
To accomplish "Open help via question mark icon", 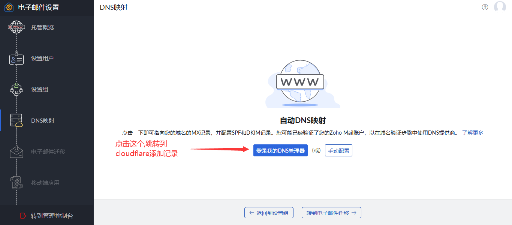I will click(485, 7).
